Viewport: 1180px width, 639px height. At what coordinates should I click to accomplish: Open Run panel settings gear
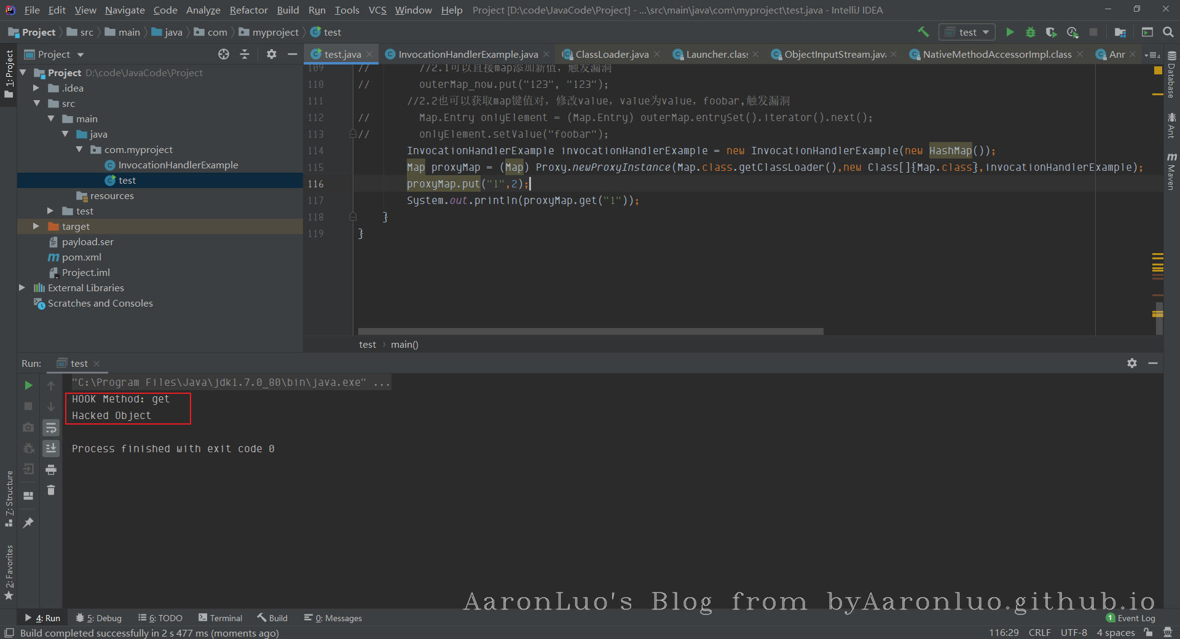click(x=1132, y=363)
